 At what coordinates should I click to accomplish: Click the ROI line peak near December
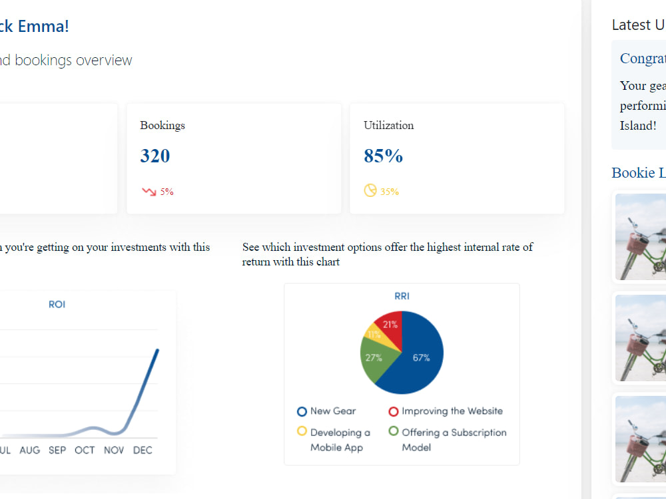158,350
